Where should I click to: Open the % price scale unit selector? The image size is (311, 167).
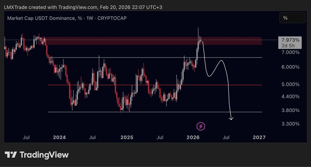coord(292,18)
